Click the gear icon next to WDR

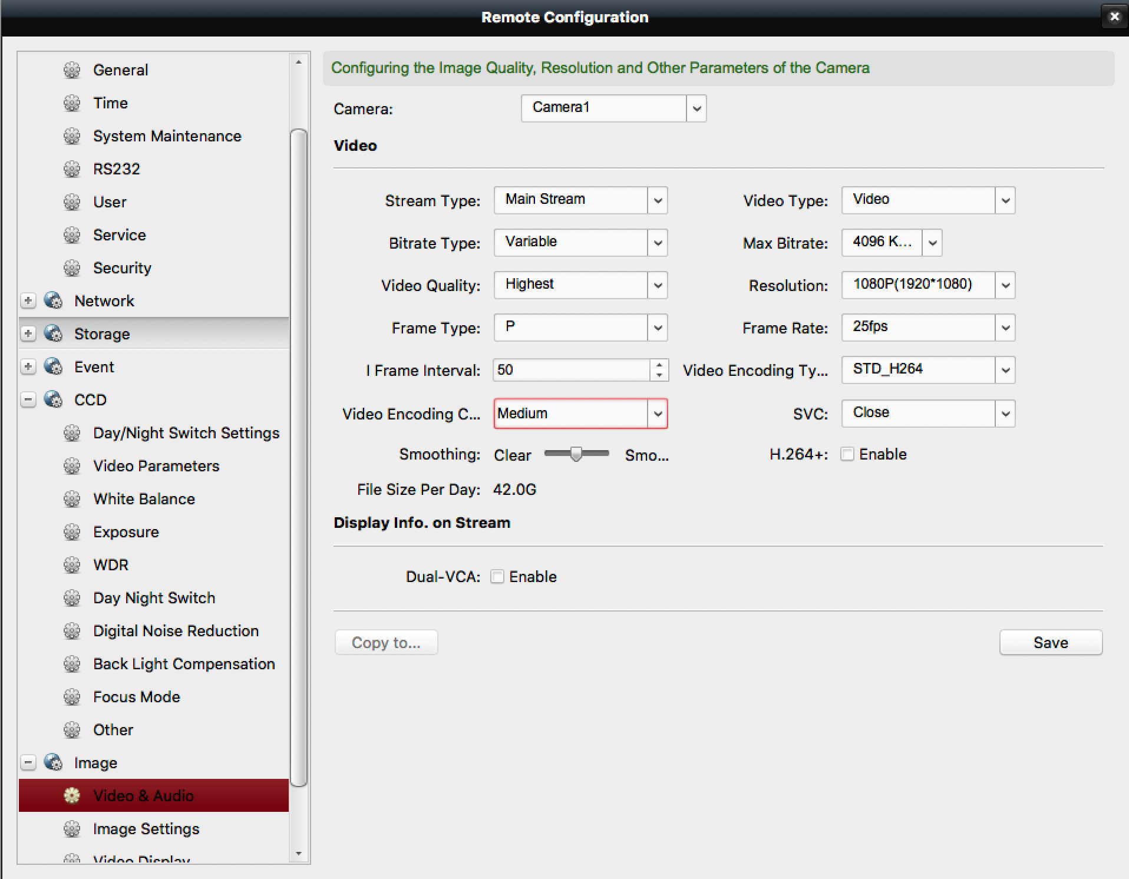(x=72, y=565)
